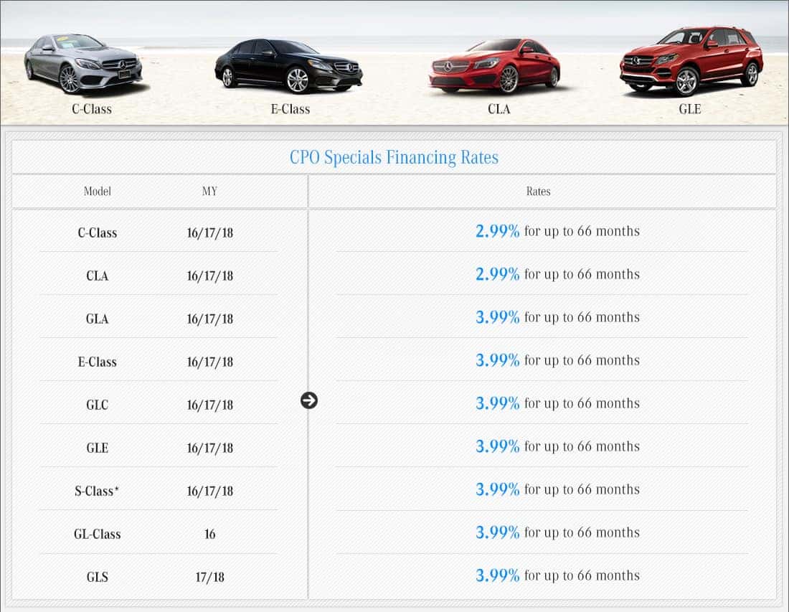Select GLE in the Model column

tap(97, 448)
